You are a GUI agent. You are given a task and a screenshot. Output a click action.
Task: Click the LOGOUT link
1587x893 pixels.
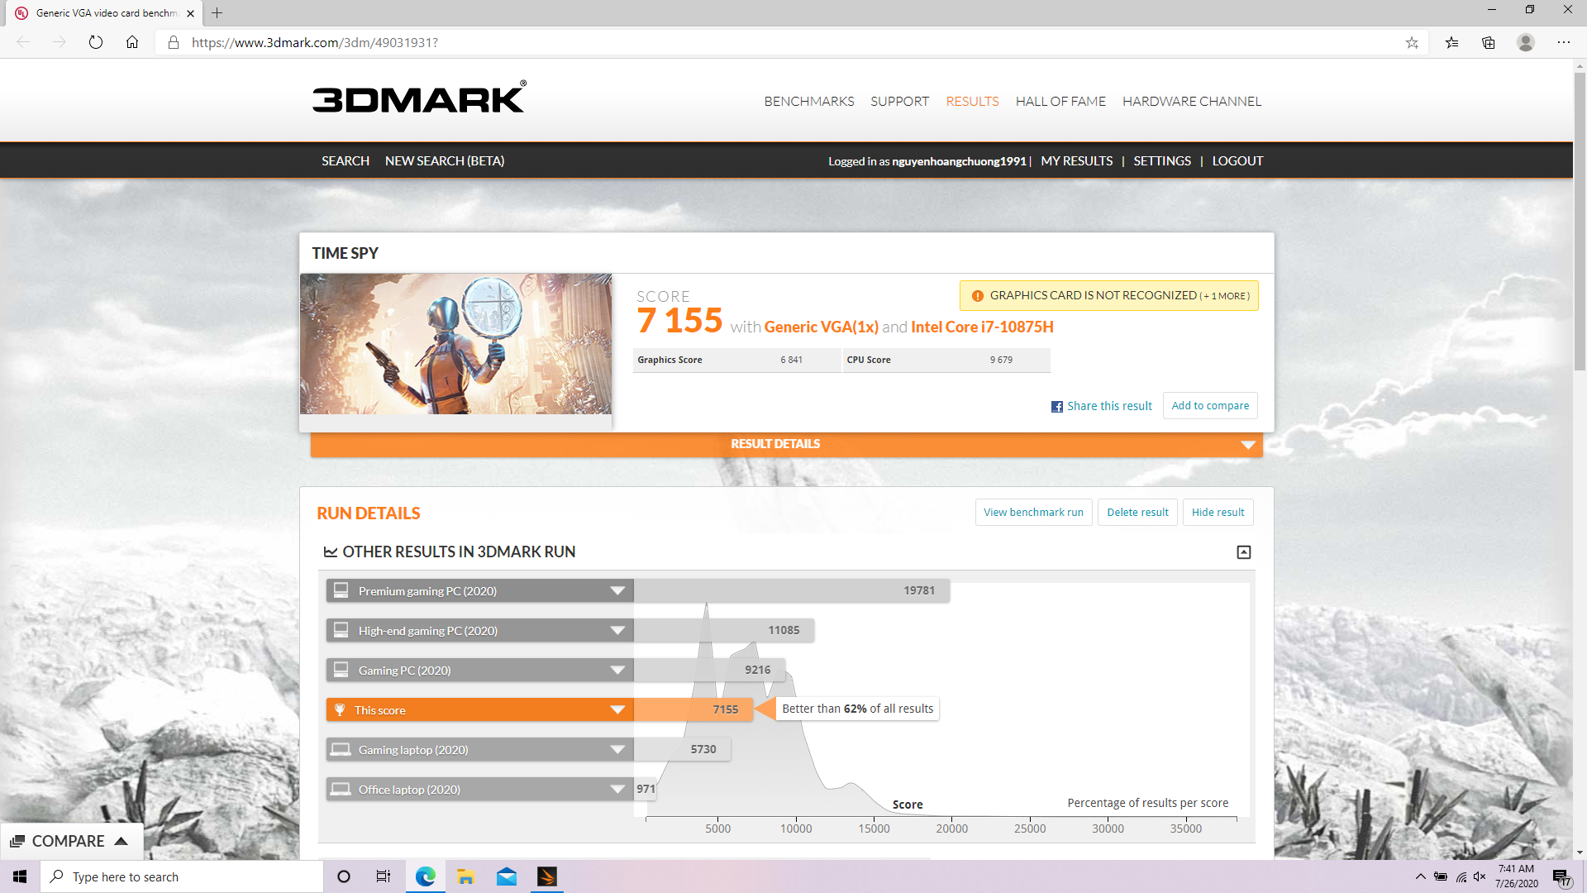[x=1237, y=160]
